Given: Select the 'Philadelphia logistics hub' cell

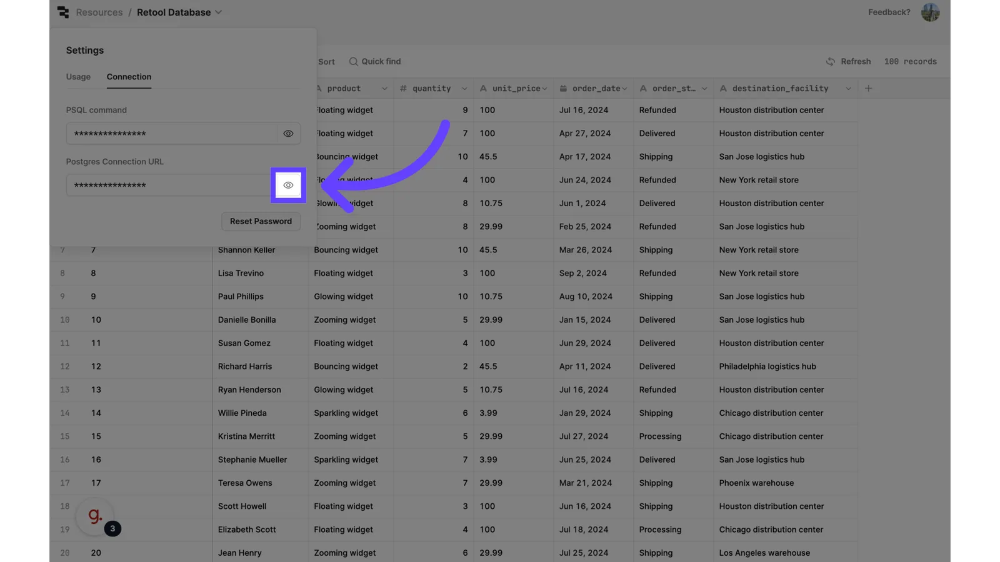Looking at the screenshot, I should pyautogui.click(x=785, y=367).
